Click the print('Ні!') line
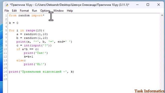This screenshot has height=93, width=165. 35,64
